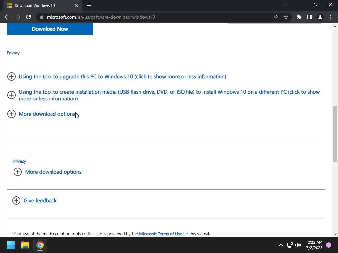Bookmark this tab with the star icon
The height and width of the screenshot is (253, 338).
(286, 17)
